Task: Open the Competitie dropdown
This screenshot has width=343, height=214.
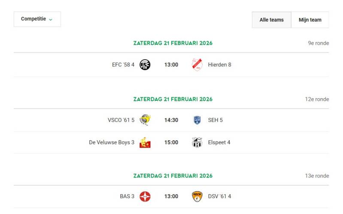Action: coord(37,19)
